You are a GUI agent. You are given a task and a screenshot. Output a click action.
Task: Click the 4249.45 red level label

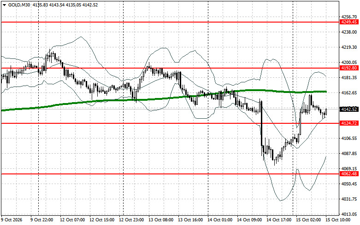349,22
